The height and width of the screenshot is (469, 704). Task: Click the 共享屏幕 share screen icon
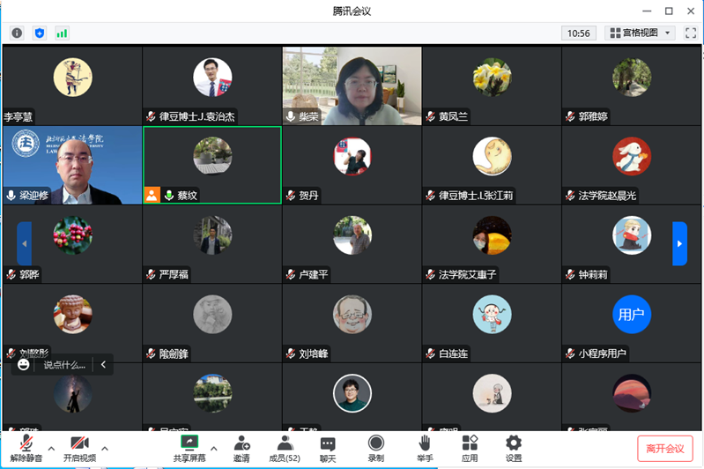pos(189,443)
